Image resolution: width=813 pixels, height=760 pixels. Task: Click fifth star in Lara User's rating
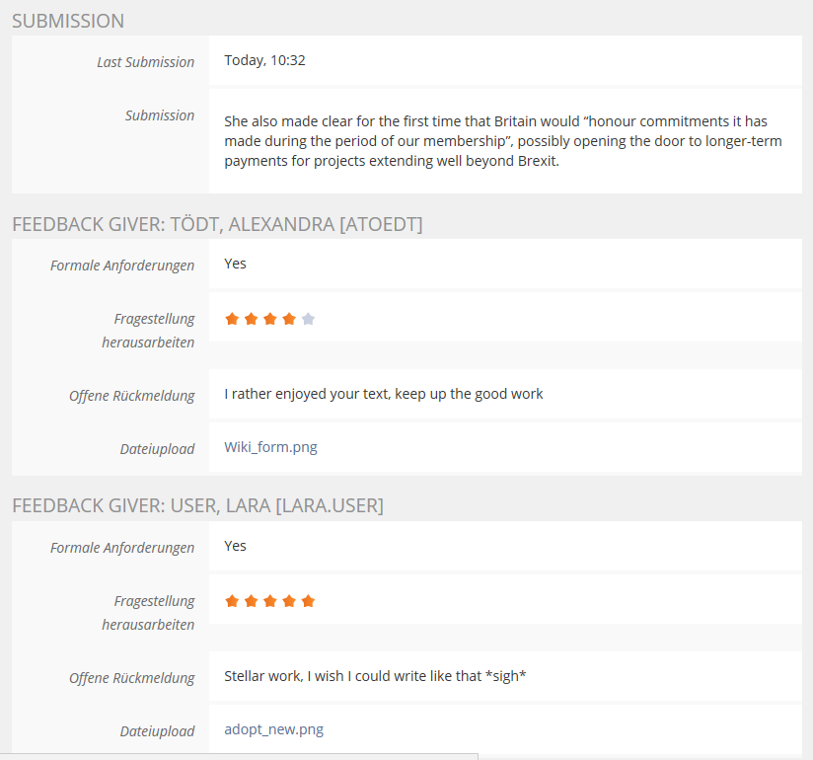pos(308,601)
